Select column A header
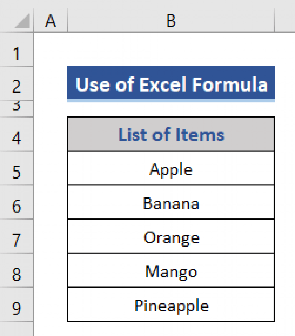 point(50,21)
